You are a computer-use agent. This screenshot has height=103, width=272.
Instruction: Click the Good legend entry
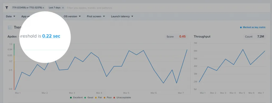pyautogui.click(x=89, y=97)
